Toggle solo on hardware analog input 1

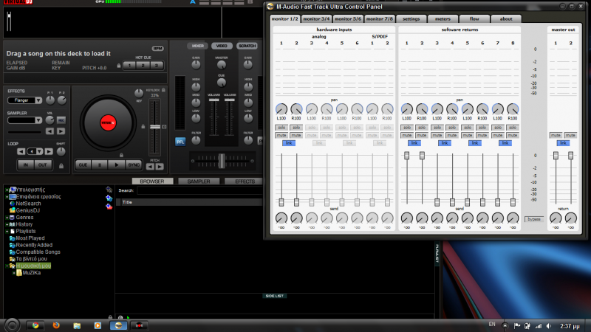tap(281, 128)
